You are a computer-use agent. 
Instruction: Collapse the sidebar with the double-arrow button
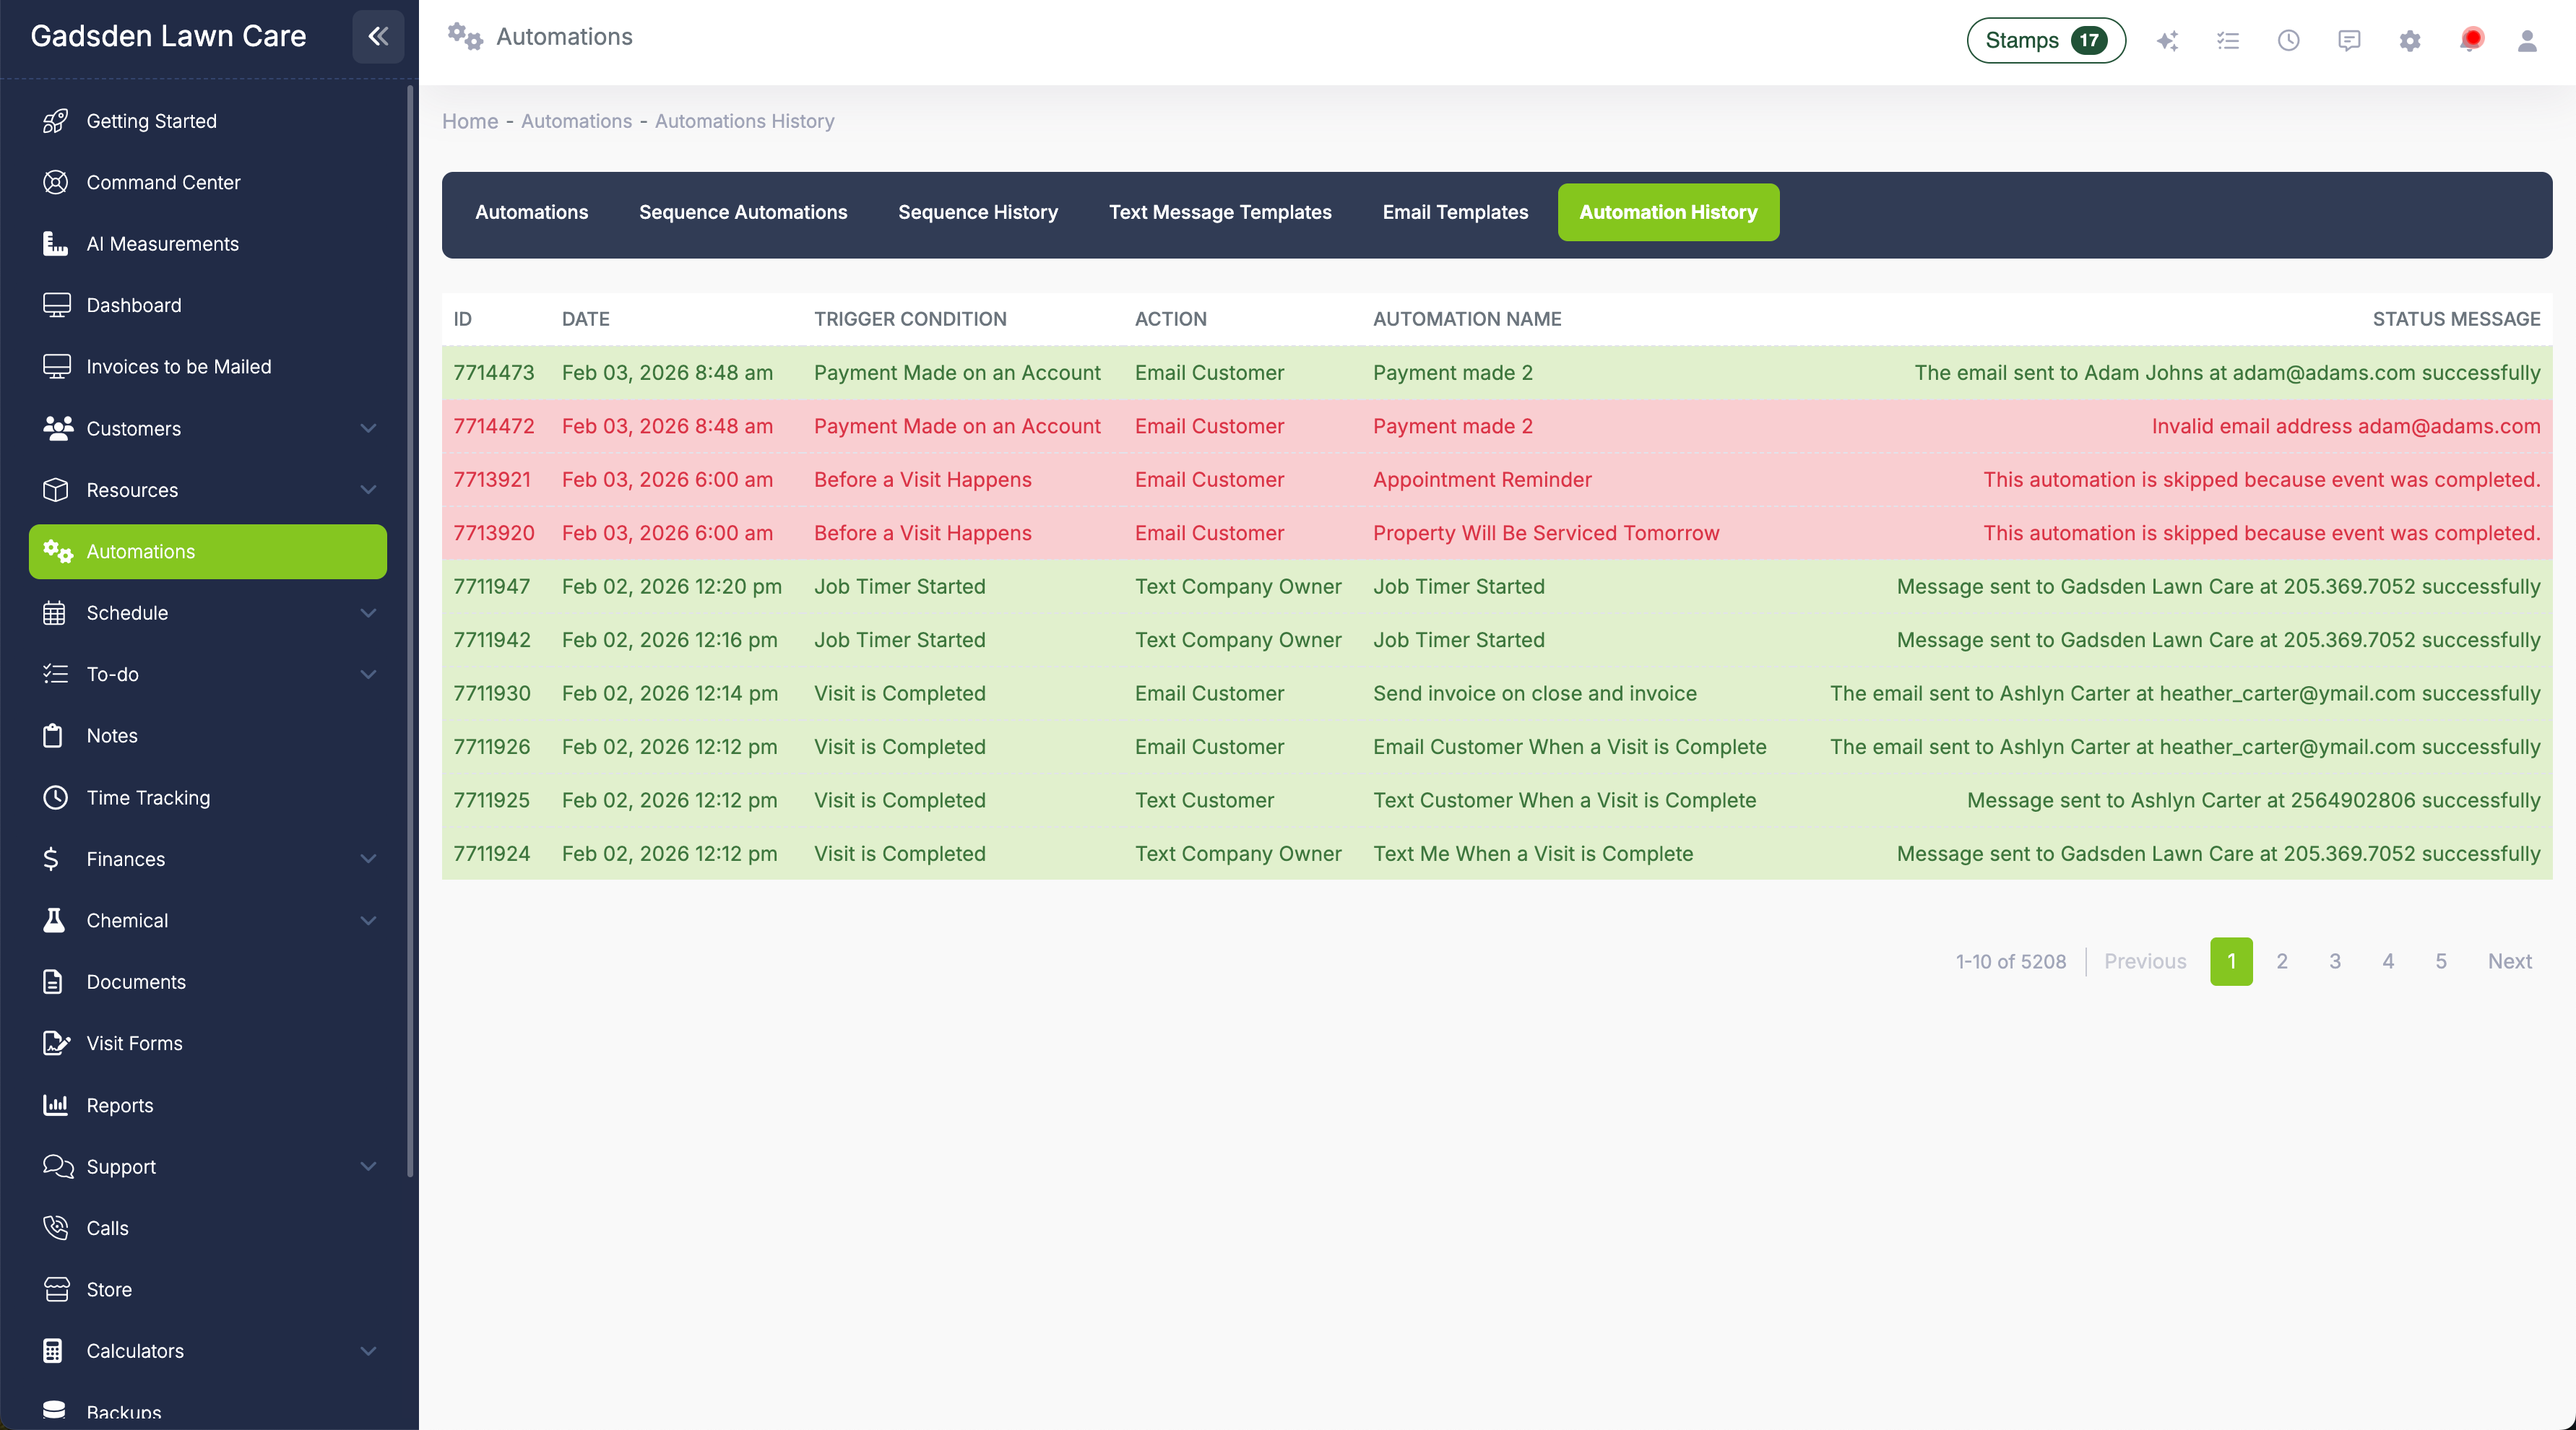click(378, 37)
